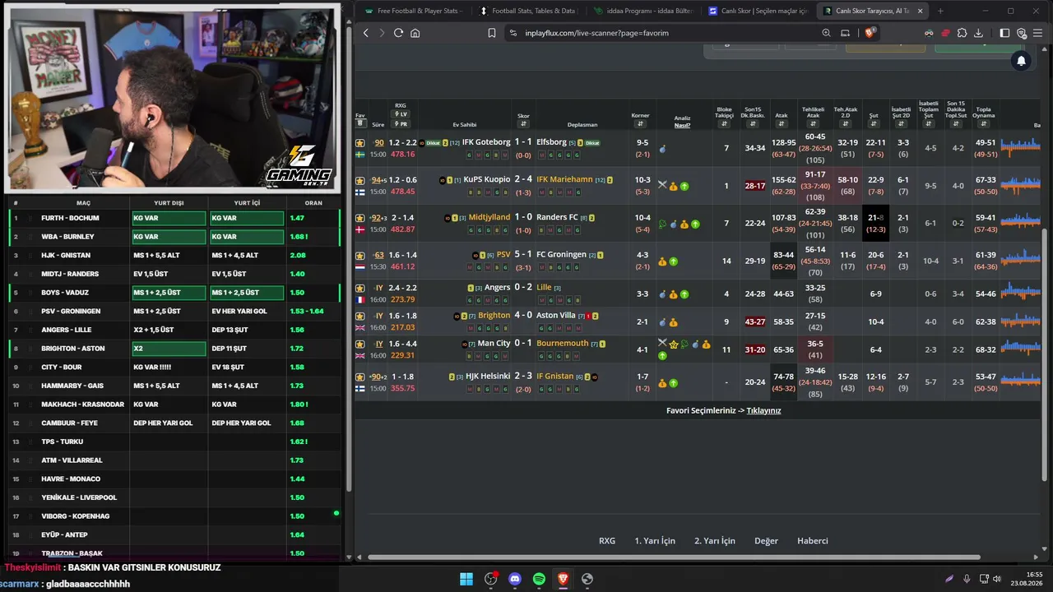Click the notification bell icon
Viewport: 1053px width, 592px height.
(x=1021, y=61)
